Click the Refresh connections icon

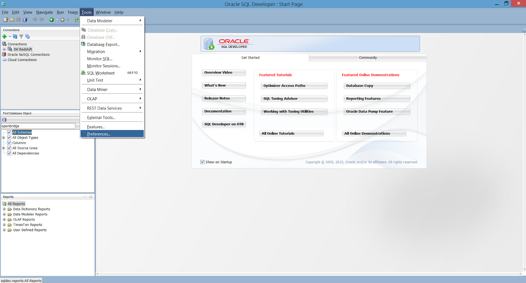15,37
